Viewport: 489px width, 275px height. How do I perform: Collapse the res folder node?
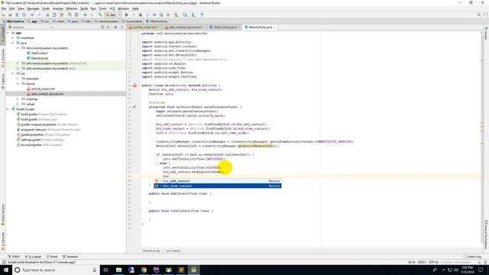click(x=13, y=73)
